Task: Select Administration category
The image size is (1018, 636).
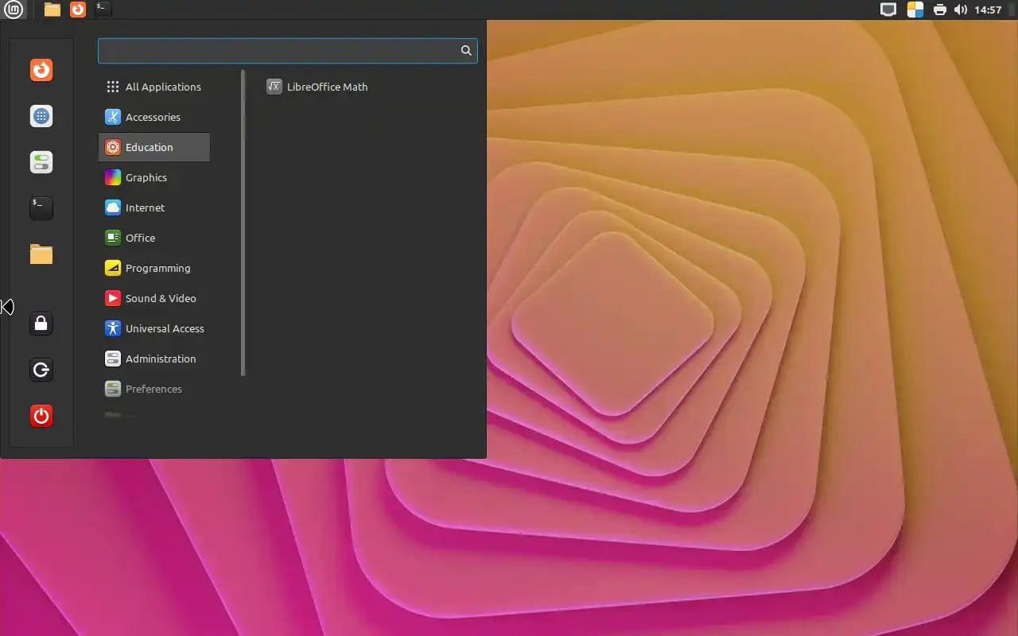Action: (x=154, y=359)
